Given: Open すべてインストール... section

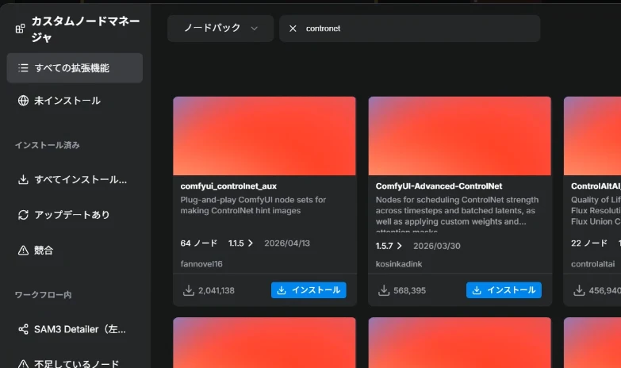Looking at the screenshot, I should [x=75, y=179].
